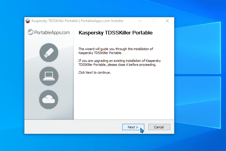Click the 'If you are upgrading' paragraph
Screen dimensions: 226x151
point(120,63)
